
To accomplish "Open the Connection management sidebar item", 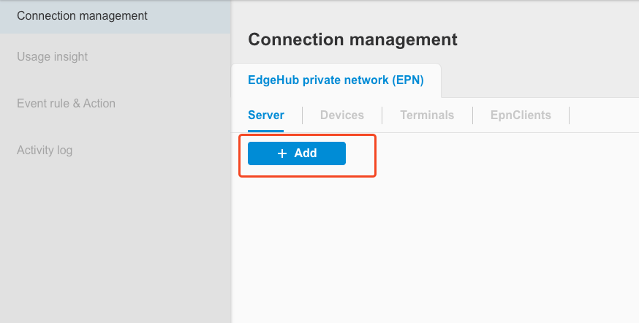I will click(82, 15).
